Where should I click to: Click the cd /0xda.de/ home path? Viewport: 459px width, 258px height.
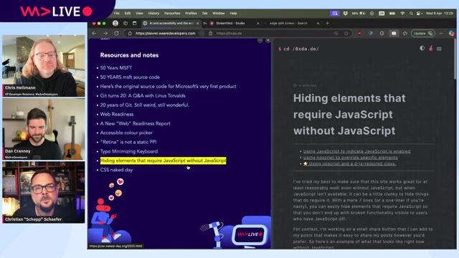(301, 49)
